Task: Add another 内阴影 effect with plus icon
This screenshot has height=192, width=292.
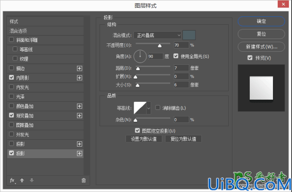Action: coord(80,78)
